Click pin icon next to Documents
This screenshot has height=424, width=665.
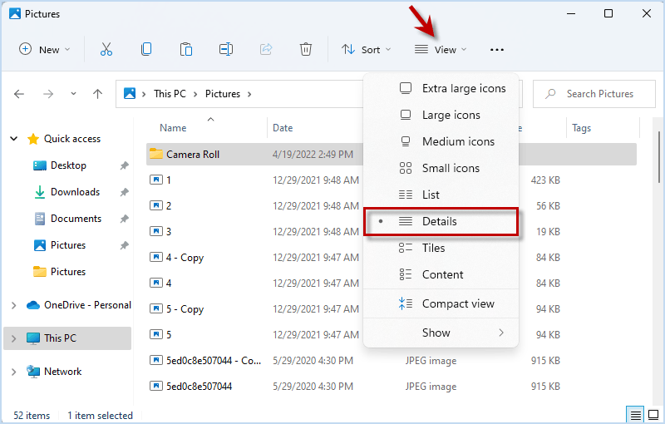(x=124, y=219)
